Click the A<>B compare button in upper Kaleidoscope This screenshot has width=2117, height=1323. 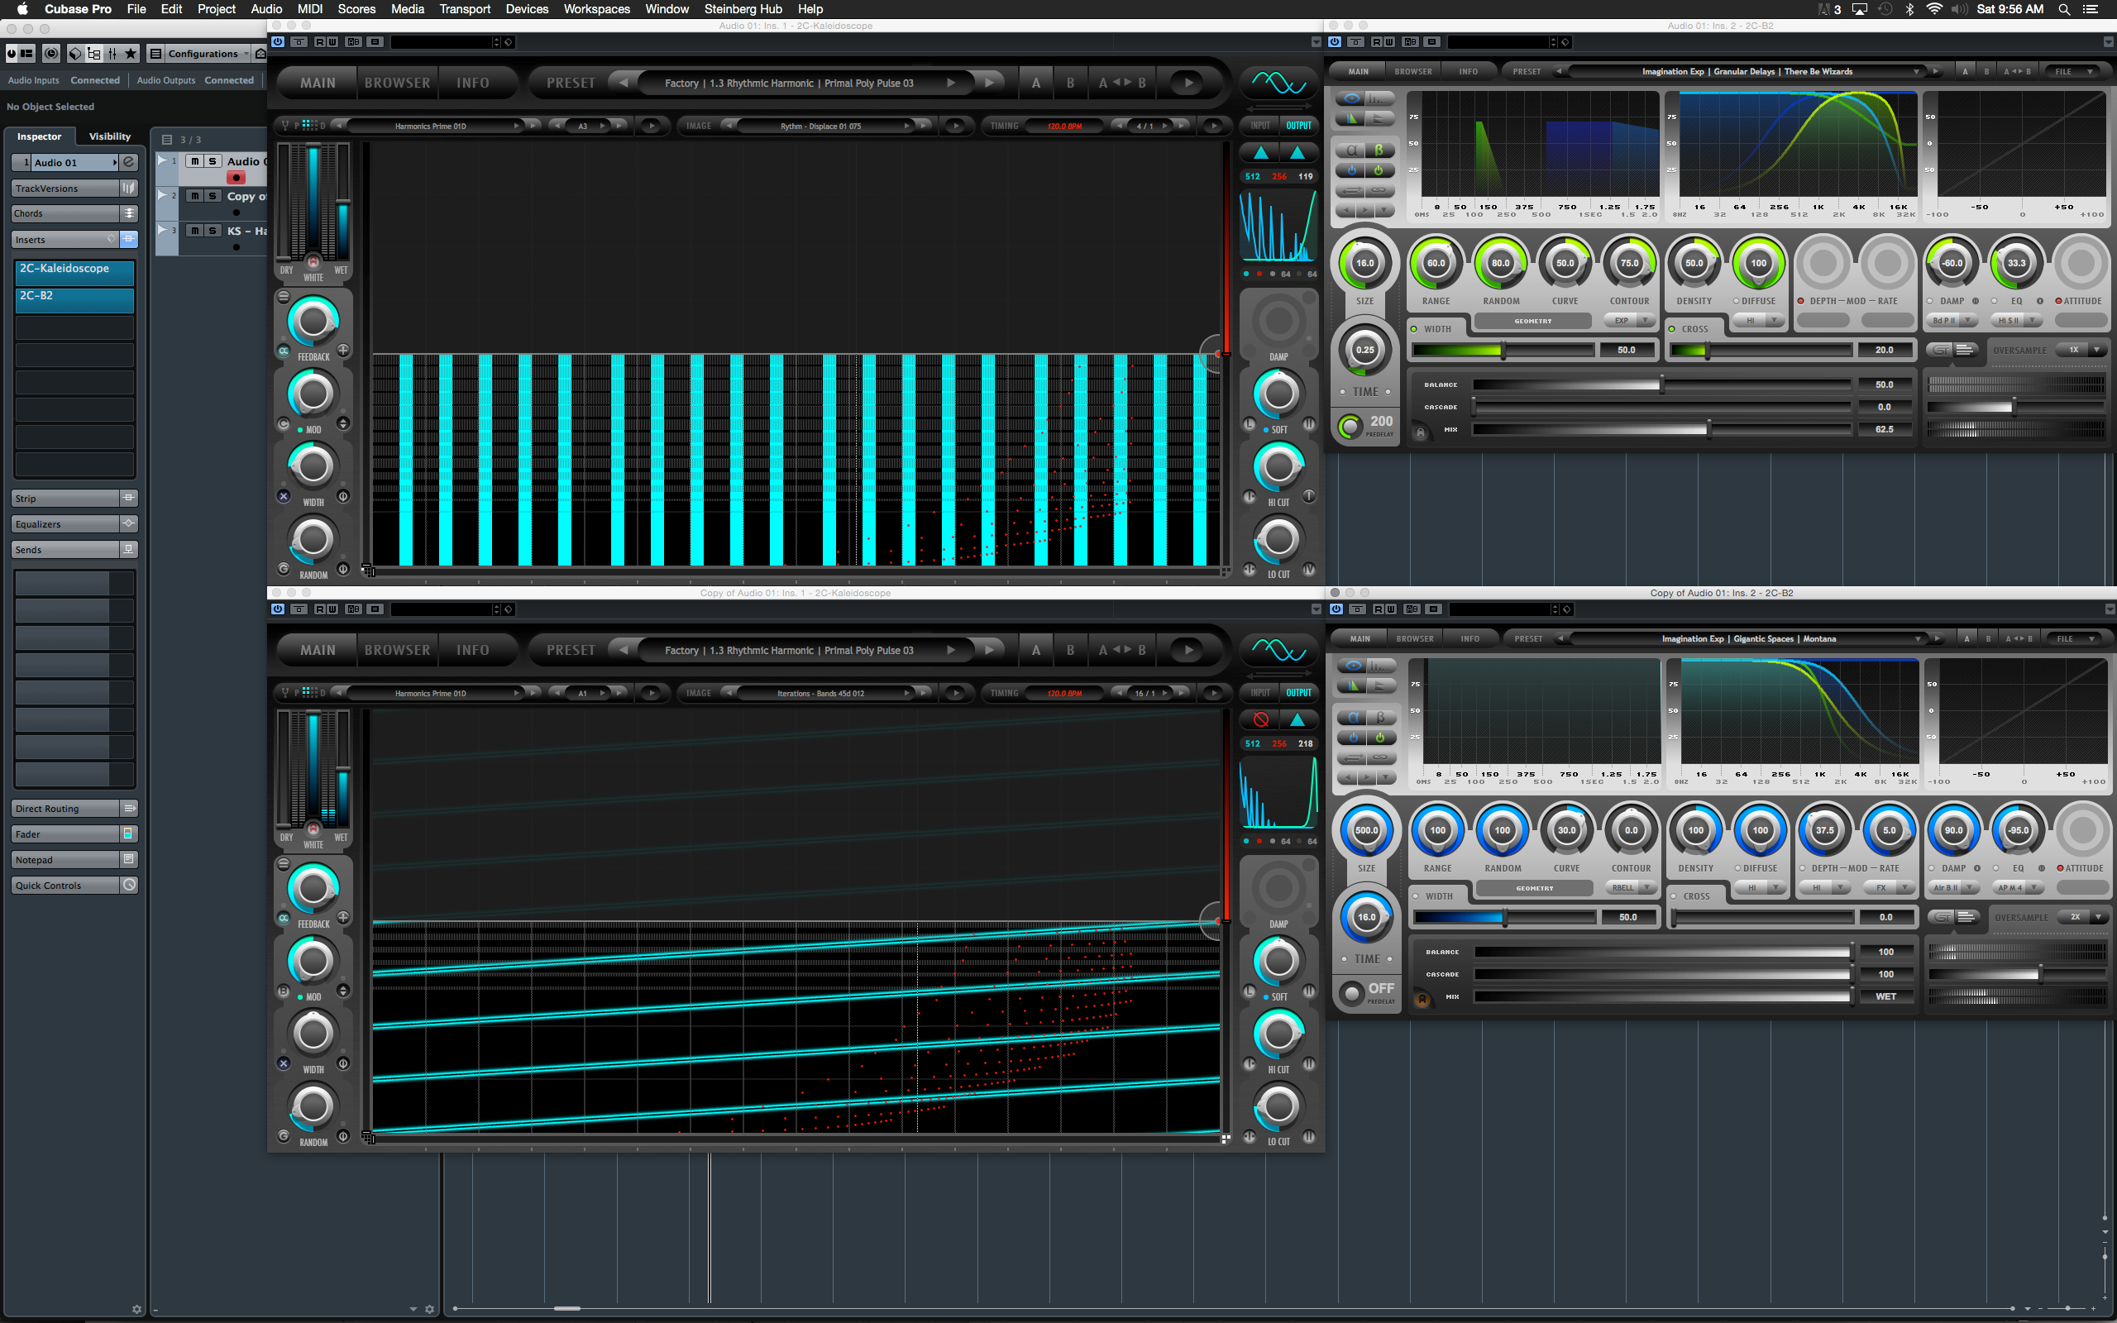pos(1122,84)
